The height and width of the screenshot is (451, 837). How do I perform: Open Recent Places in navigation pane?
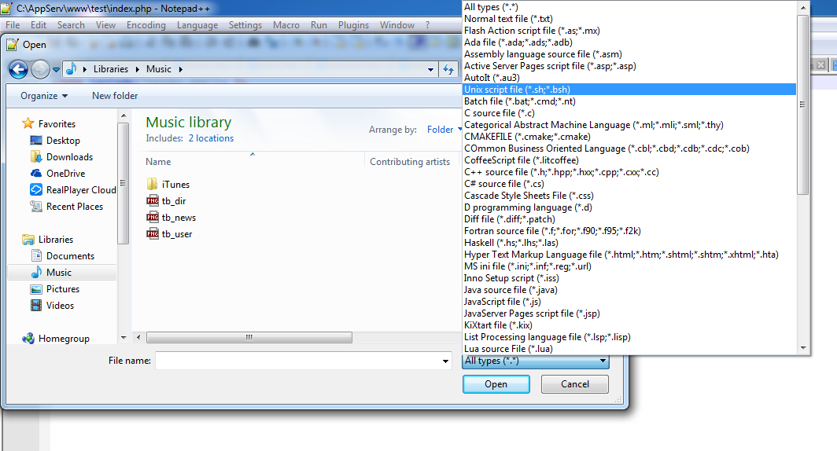(x=75, y=207)
